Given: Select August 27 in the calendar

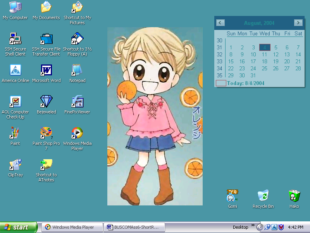Looking at the screenshot, I should click(287, 68).
